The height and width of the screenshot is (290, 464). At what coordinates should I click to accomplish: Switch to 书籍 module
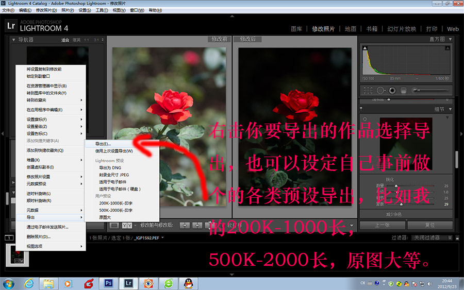point(372,29)
